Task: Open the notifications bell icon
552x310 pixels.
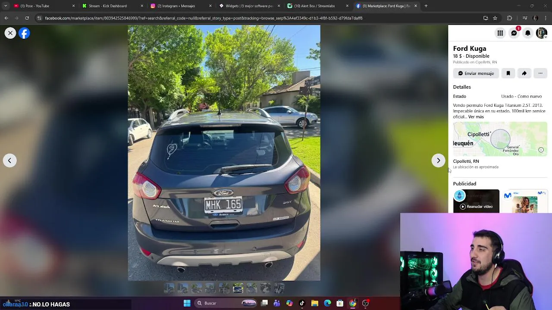Action: click(x=528, y=33)
